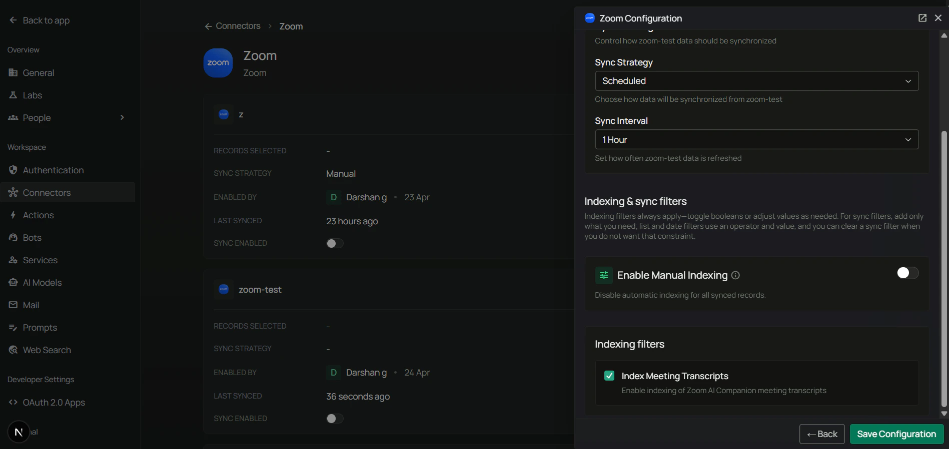Click the Save Configuration button
The height and width of the screenshot is (449, 949).
pos(896,434)
